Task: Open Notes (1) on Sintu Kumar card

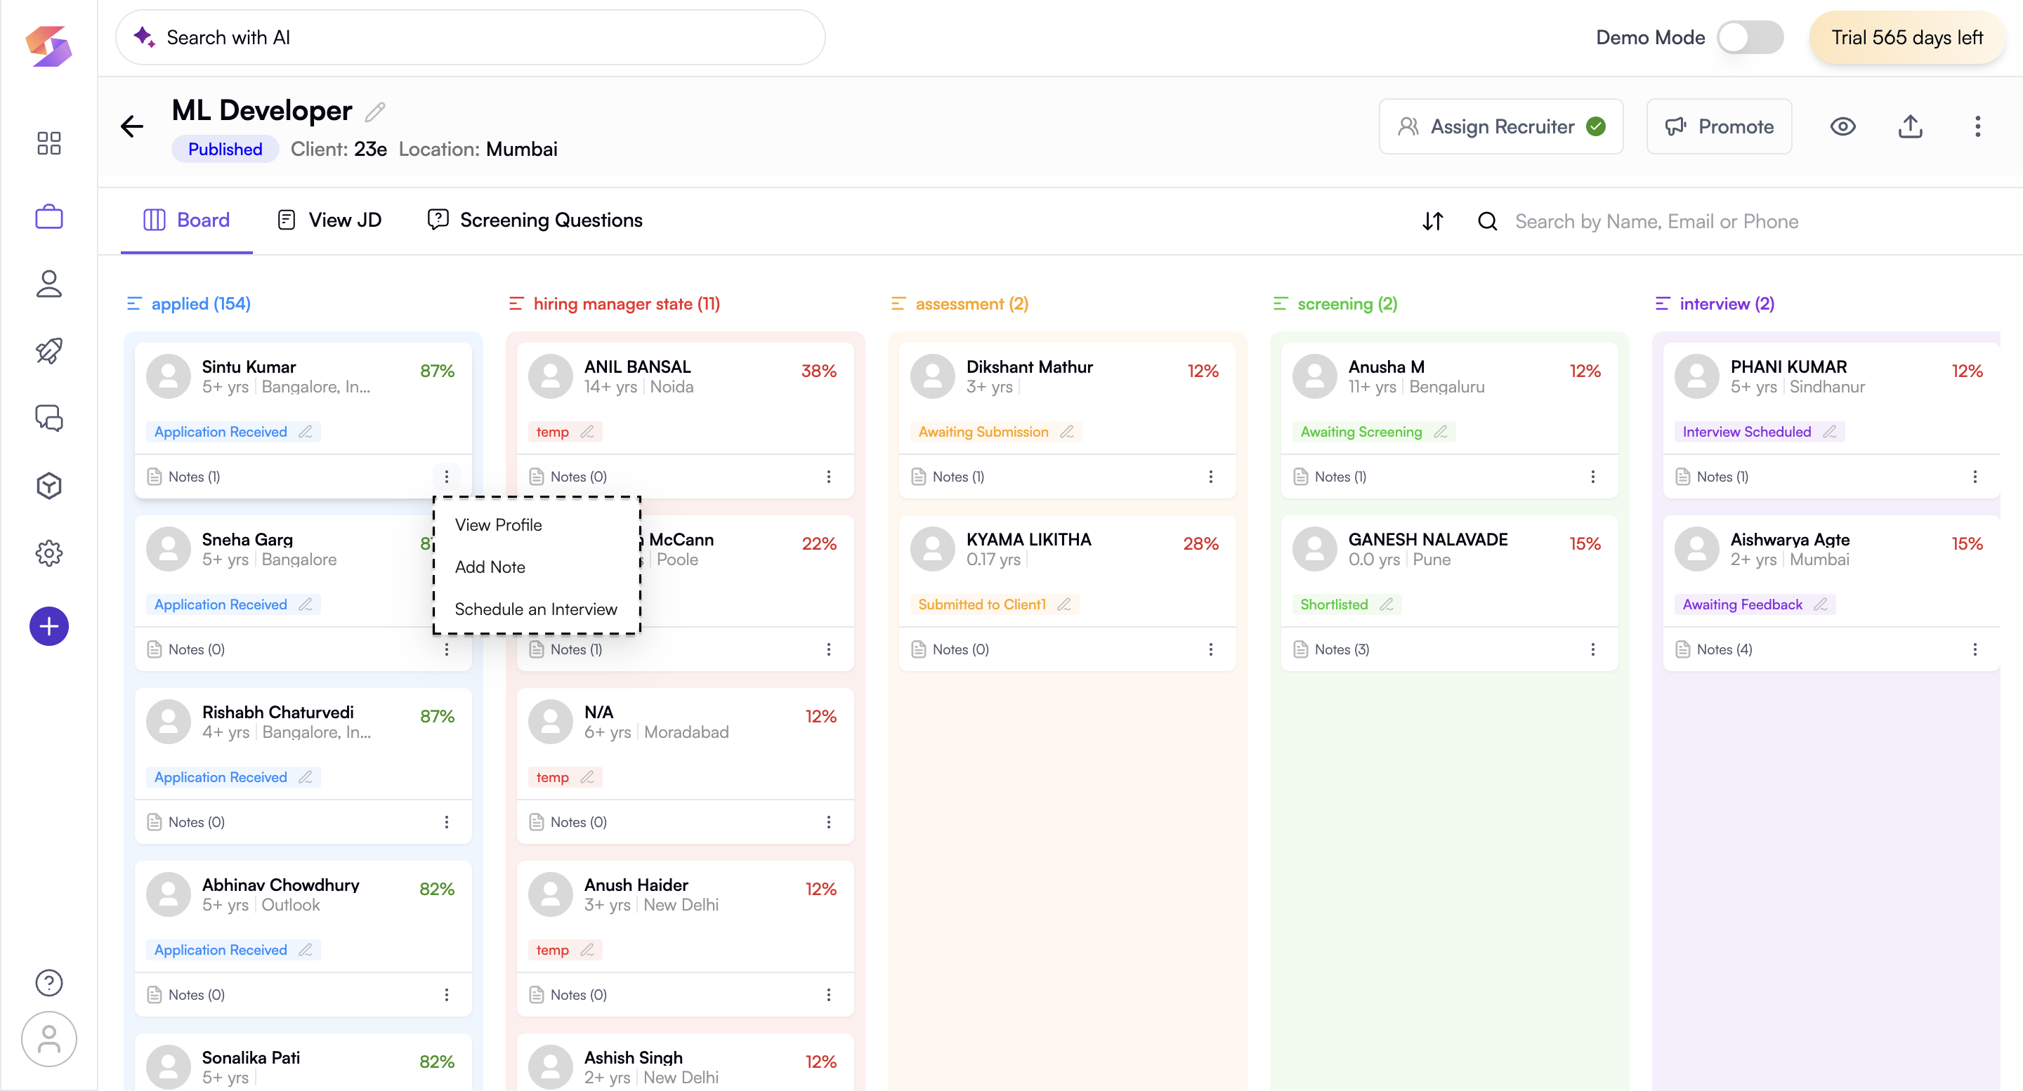Action: pyautogui.click(x=184, y=477)
